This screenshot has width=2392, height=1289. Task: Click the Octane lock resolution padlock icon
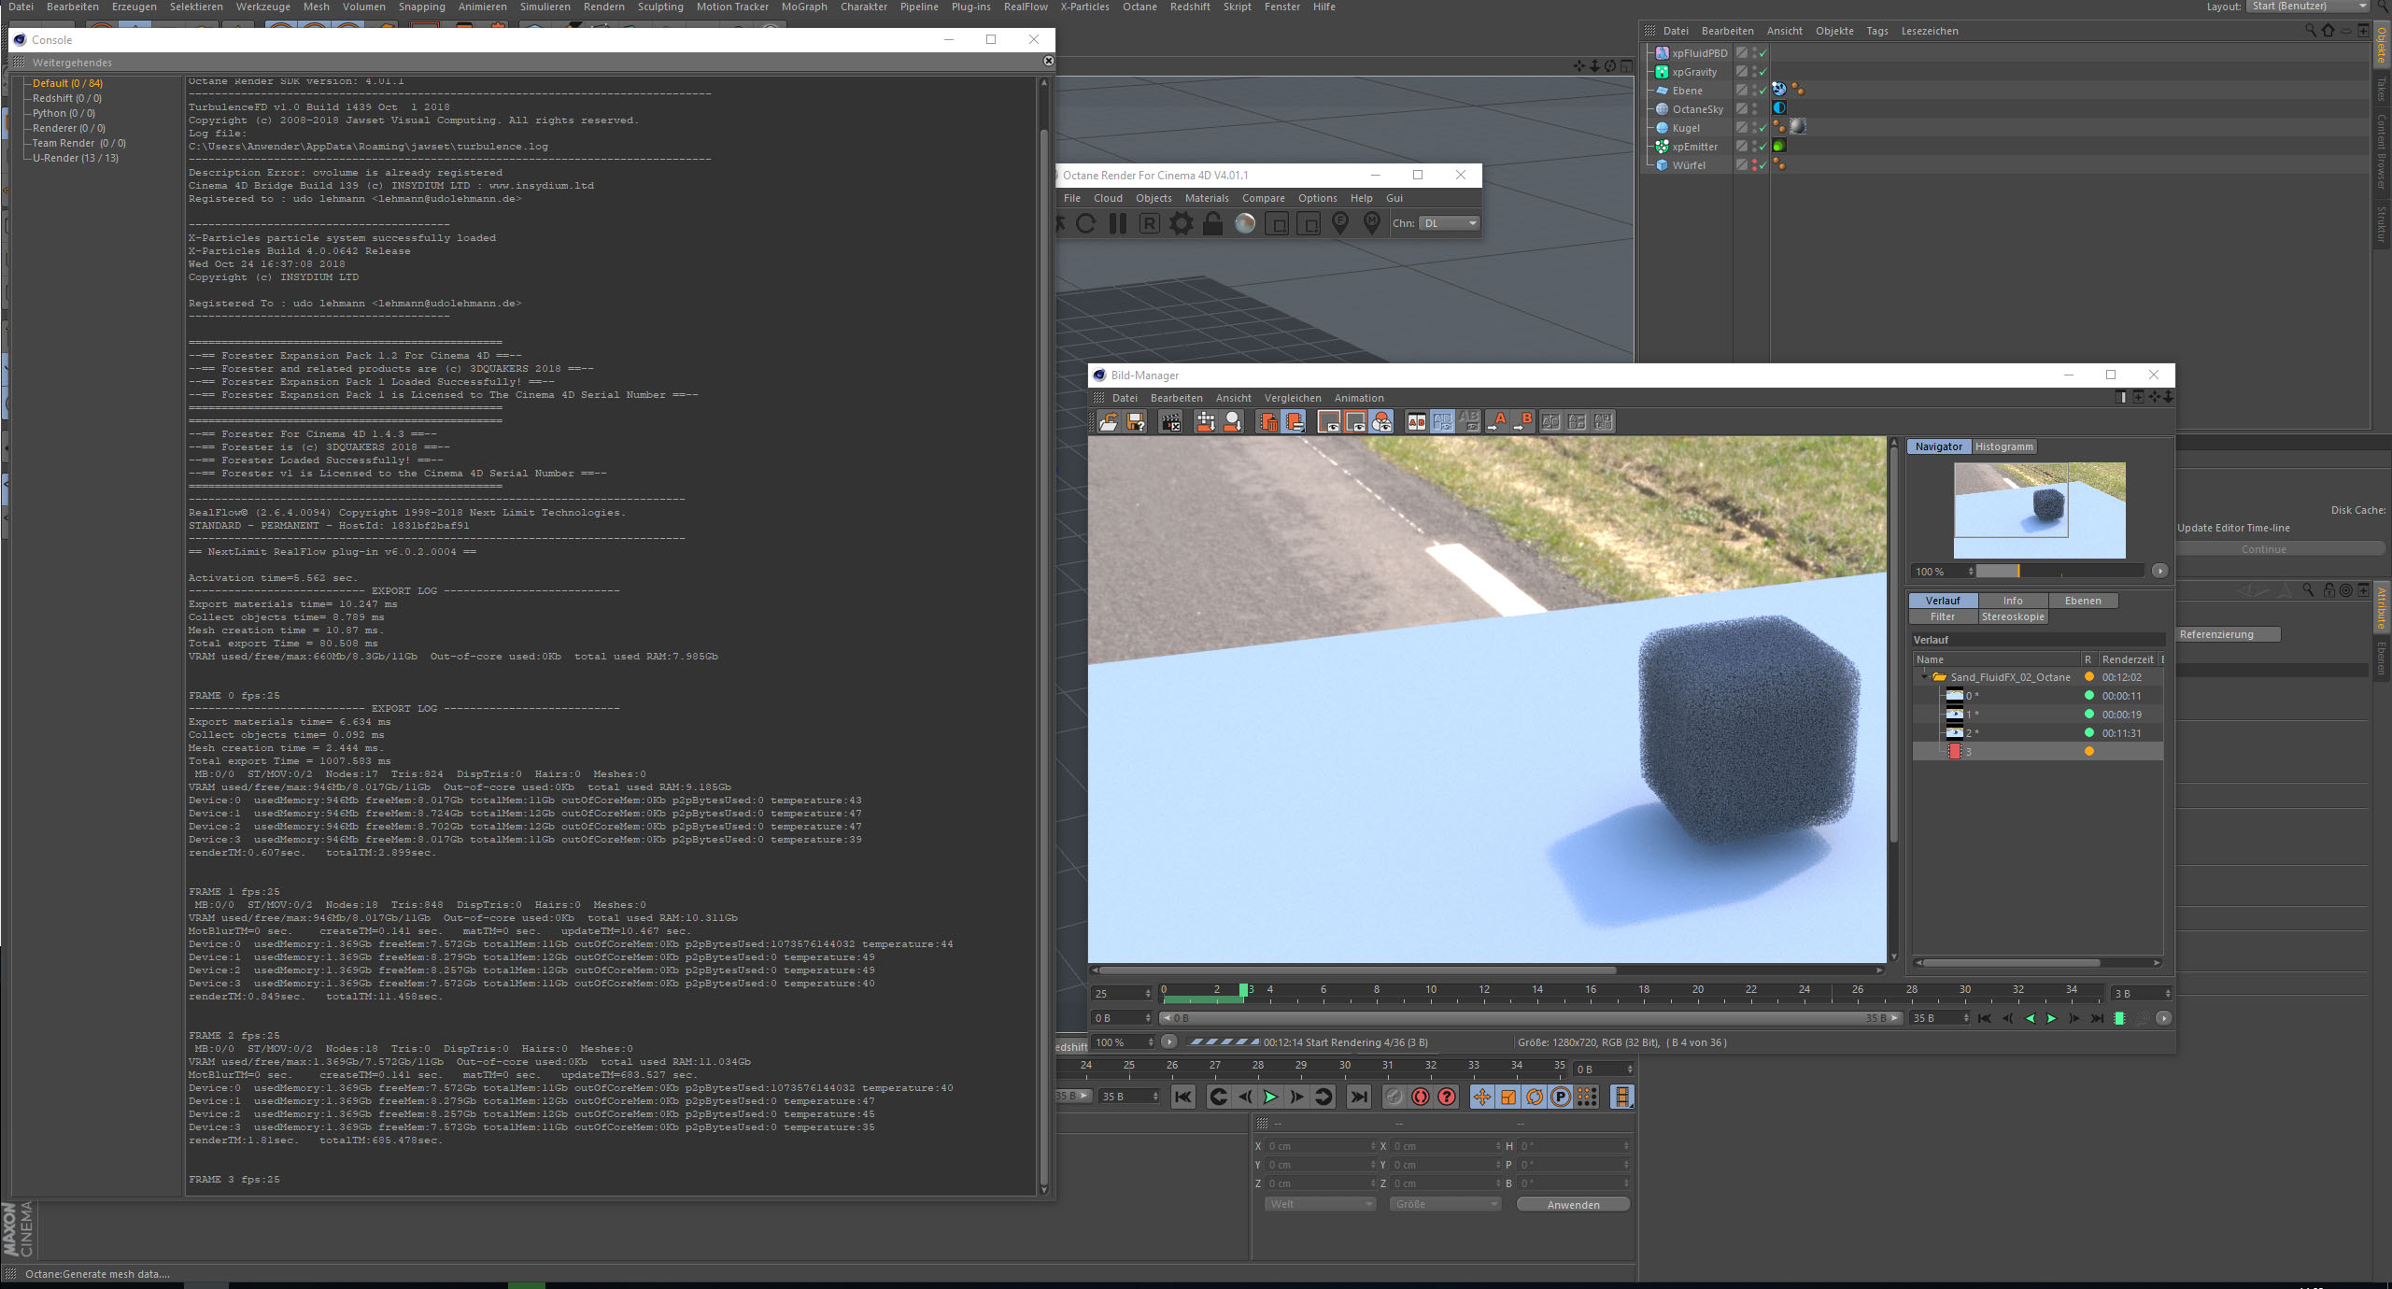(x=1213, y=224)
